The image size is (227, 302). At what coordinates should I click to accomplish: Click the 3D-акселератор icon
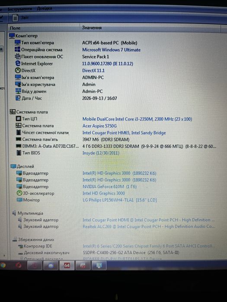[x=19, y=193]
